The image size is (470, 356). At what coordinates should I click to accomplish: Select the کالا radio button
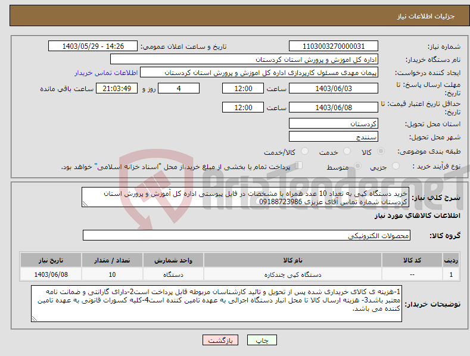(381, 151)
